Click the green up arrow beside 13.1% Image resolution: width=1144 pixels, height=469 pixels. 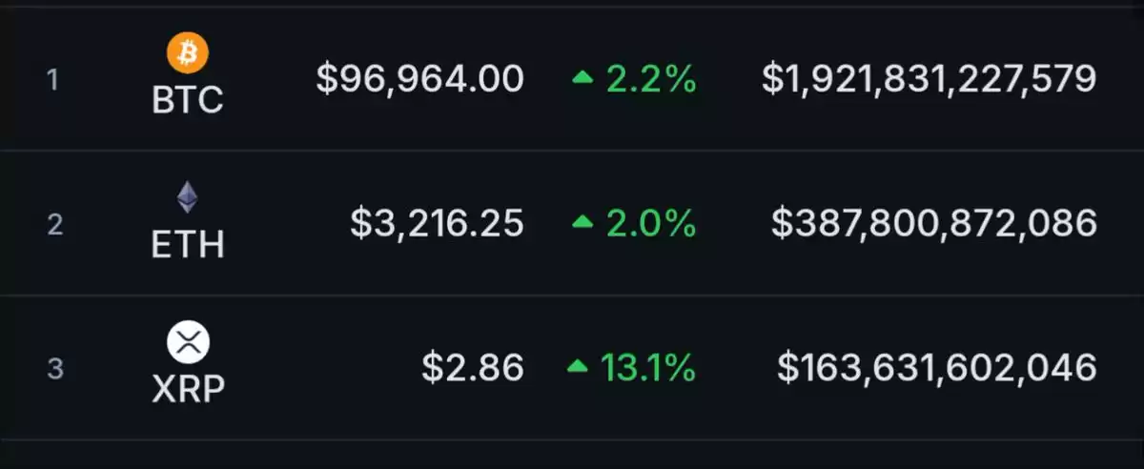click(x=577, y=367)
